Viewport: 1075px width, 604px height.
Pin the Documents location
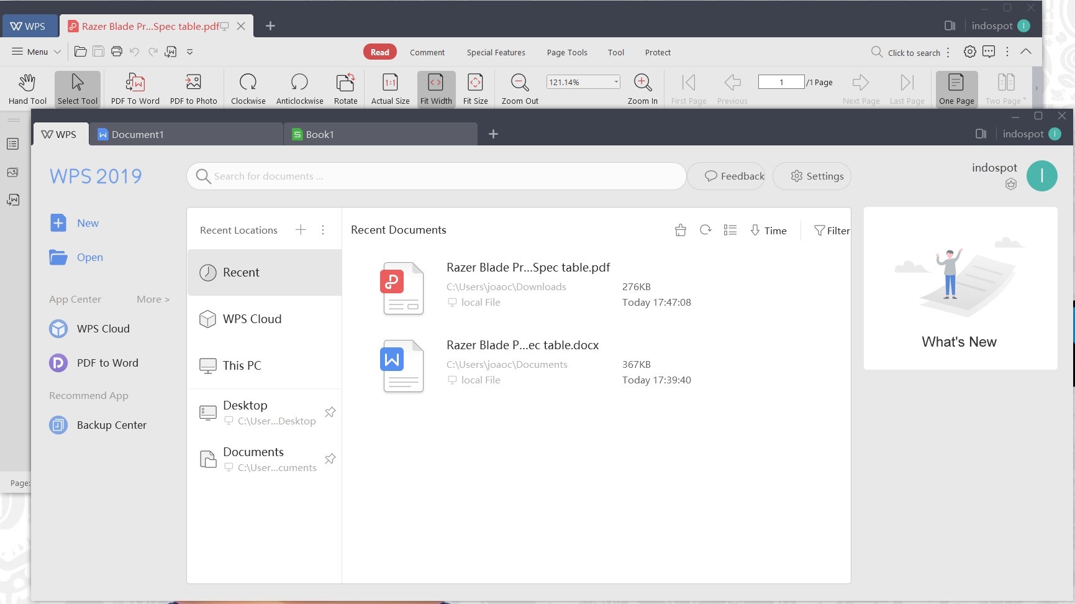[x=330, y=459]
